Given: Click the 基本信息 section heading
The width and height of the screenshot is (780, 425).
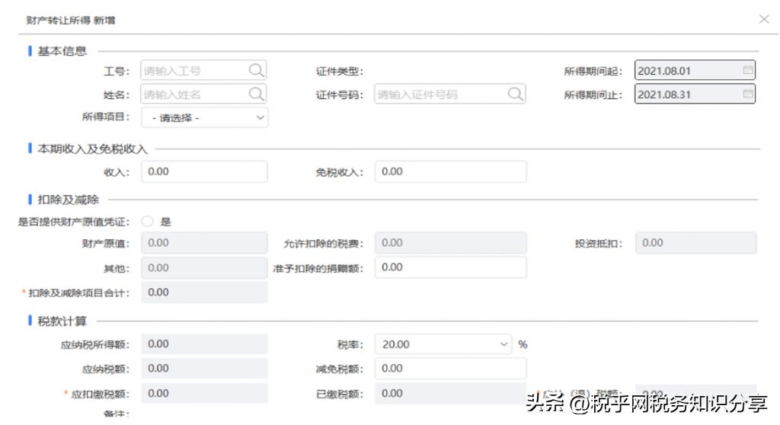Looking at the screenshot, I should (62, 51).
